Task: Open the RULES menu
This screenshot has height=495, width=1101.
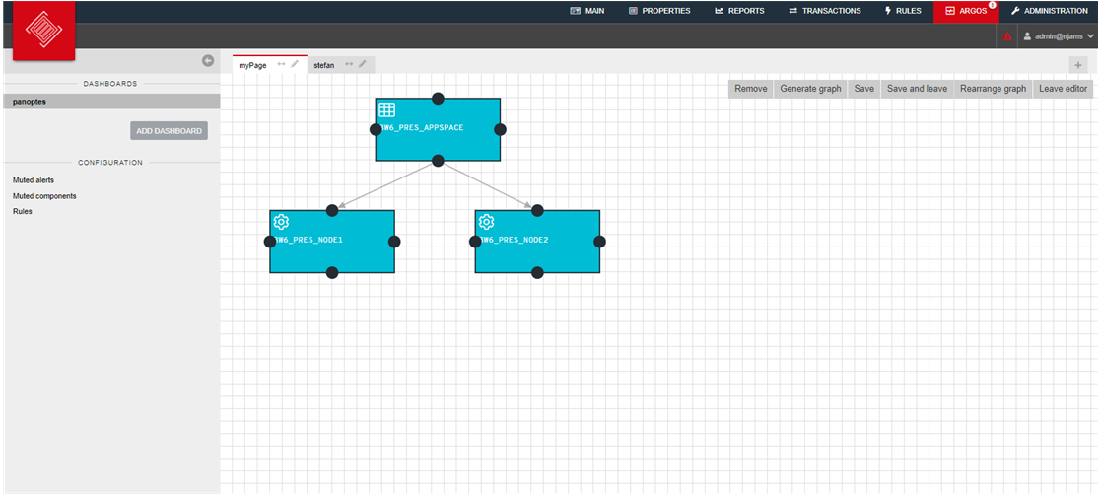Action: 903,11
